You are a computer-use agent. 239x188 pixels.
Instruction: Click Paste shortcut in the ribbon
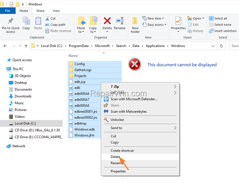click(58, 31)
